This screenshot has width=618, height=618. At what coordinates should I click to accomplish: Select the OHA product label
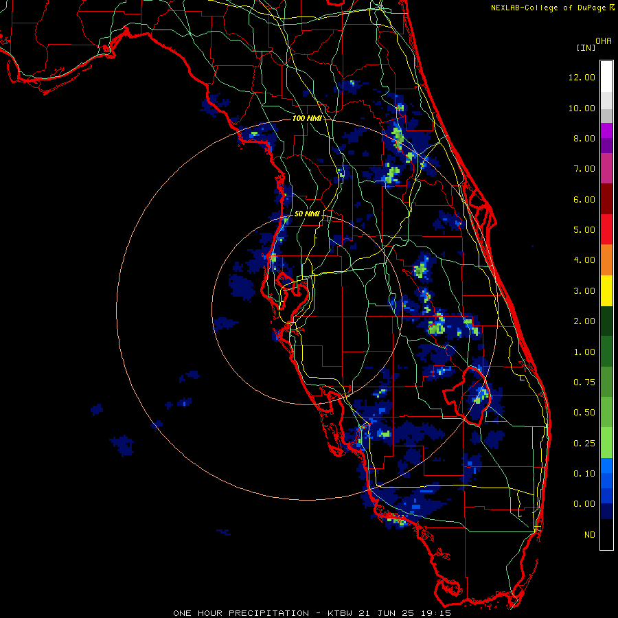(604, 41)
